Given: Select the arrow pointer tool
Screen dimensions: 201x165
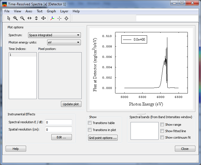Looking at the screenshot, I should 9,18.
